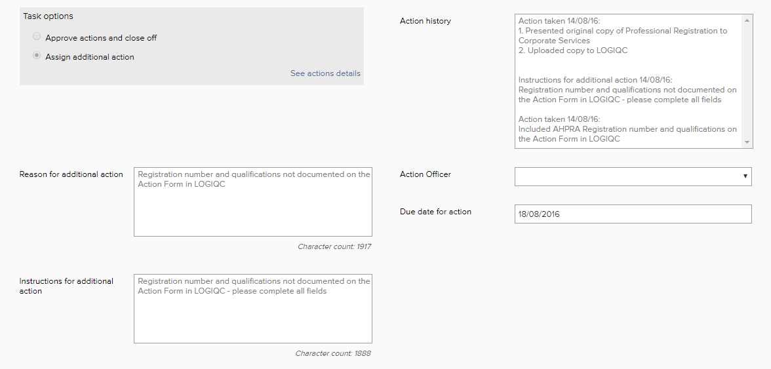Click the 'Due date for action' label
The width and height of the screenshot is (771, 369).
[435, 212]
